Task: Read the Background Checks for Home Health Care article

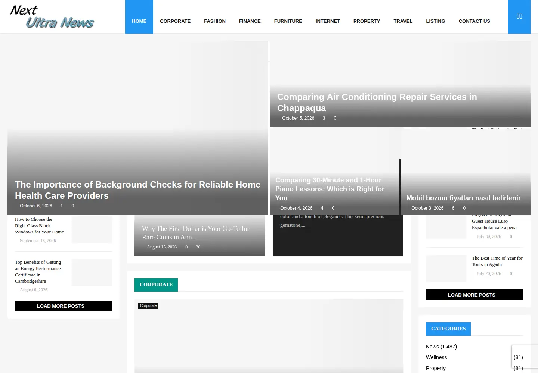Action: [137, 190]
